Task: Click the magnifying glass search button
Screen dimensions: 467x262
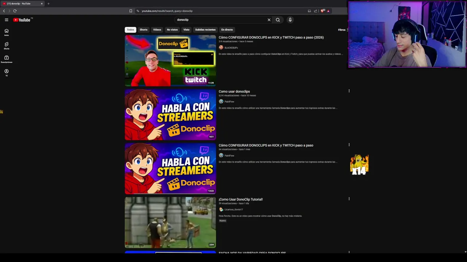Action: tap(278, 20)
